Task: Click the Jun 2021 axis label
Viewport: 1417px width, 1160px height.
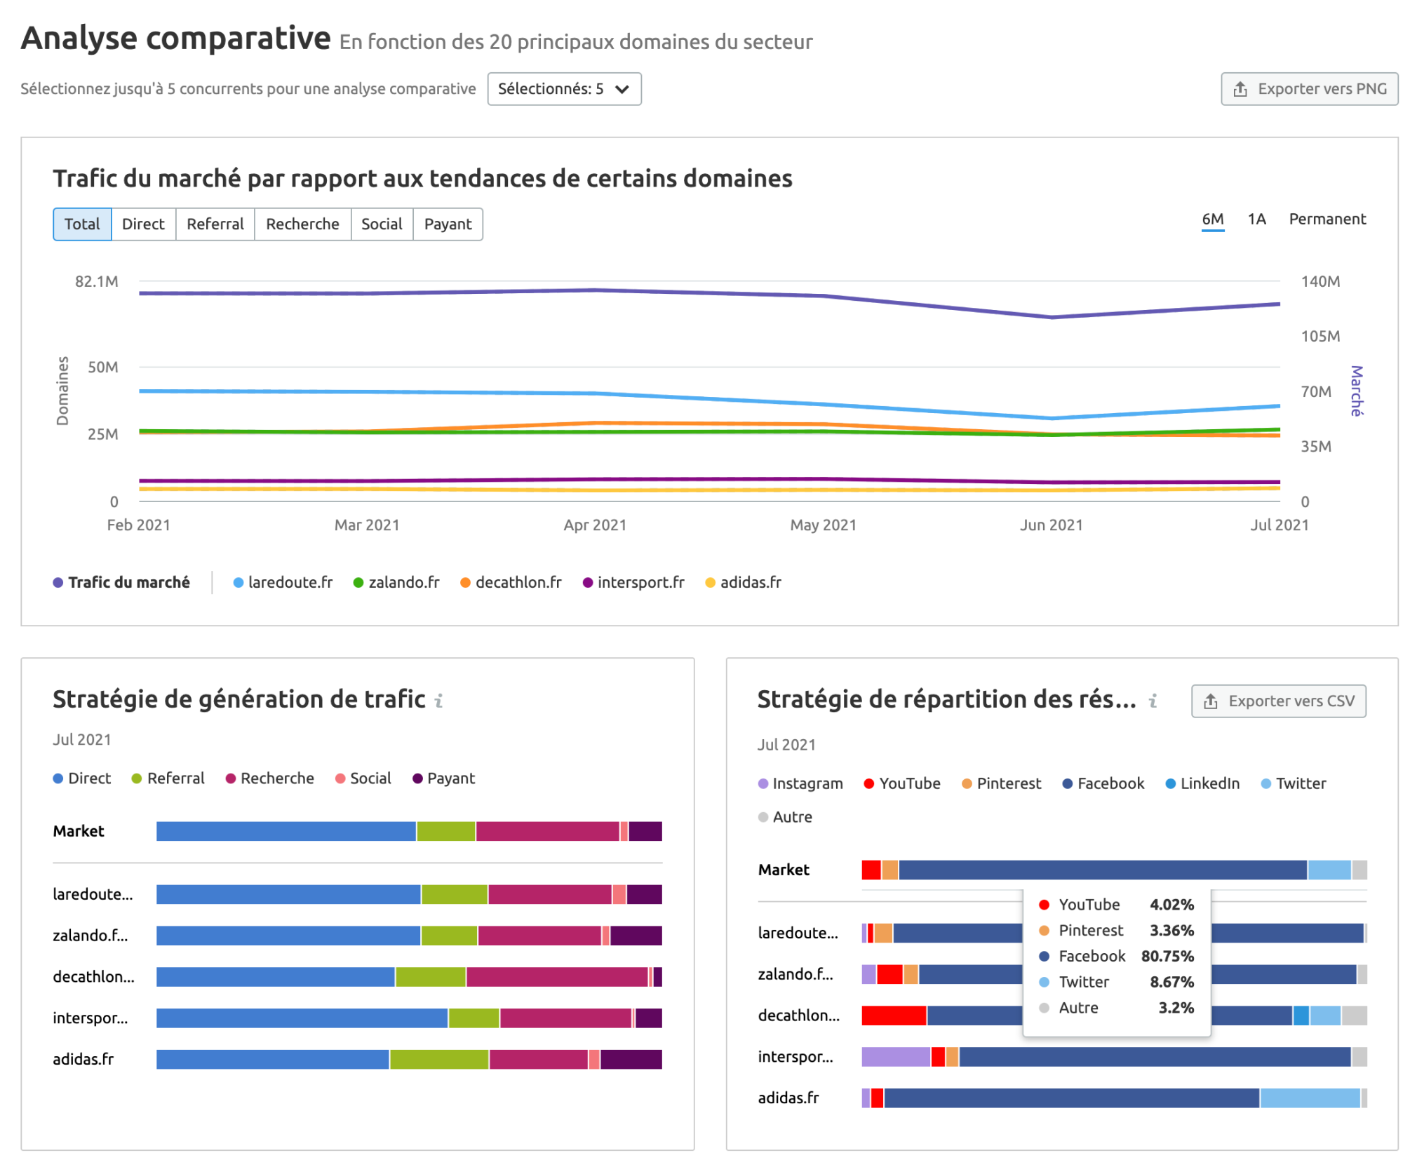Action: coord(1051,525)
